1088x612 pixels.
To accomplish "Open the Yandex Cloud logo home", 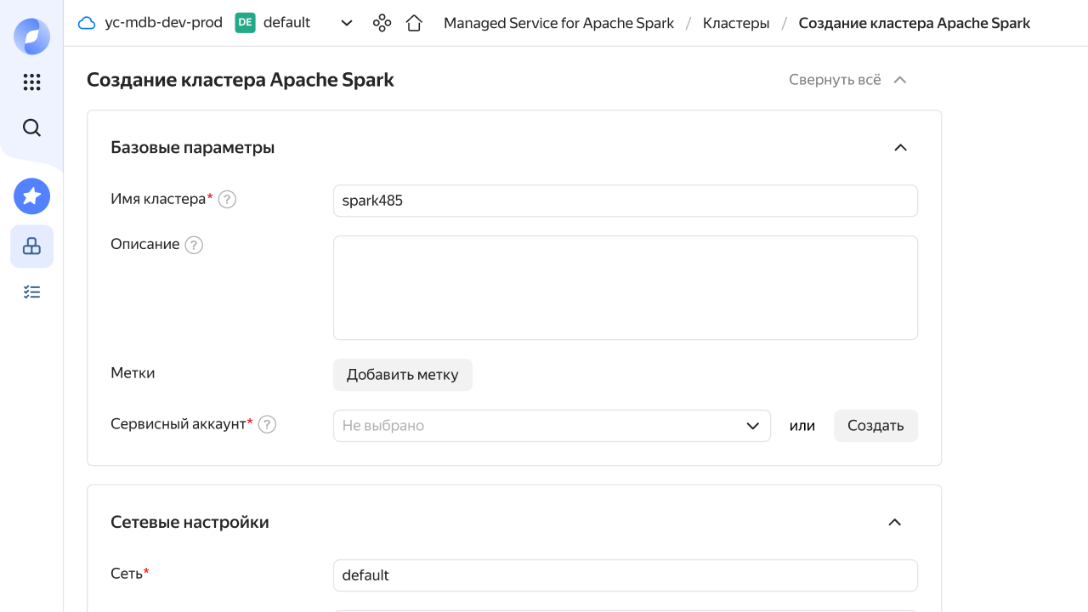I will click(32, 36).
